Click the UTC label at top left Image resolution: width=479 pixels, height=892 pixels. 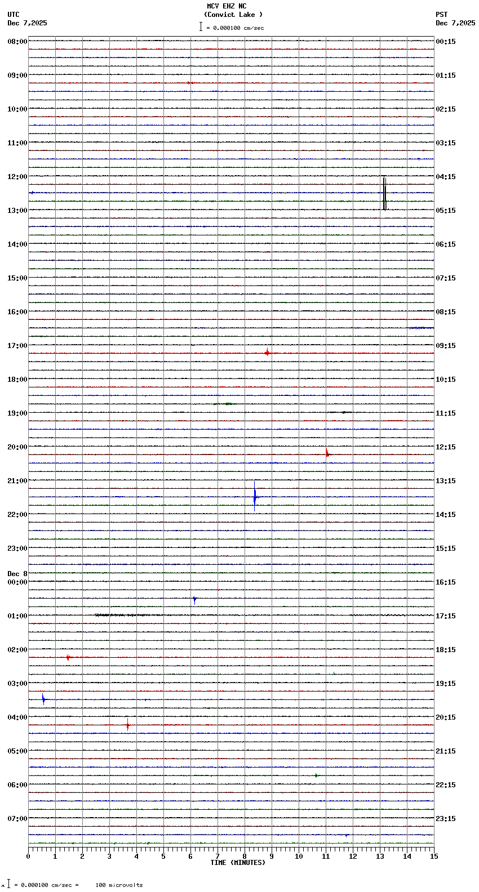pos(14,15)
